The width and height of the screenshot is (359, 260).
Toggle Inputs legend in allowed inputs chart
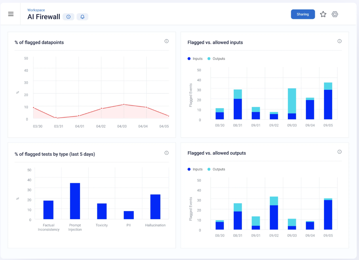pos(195,59)
